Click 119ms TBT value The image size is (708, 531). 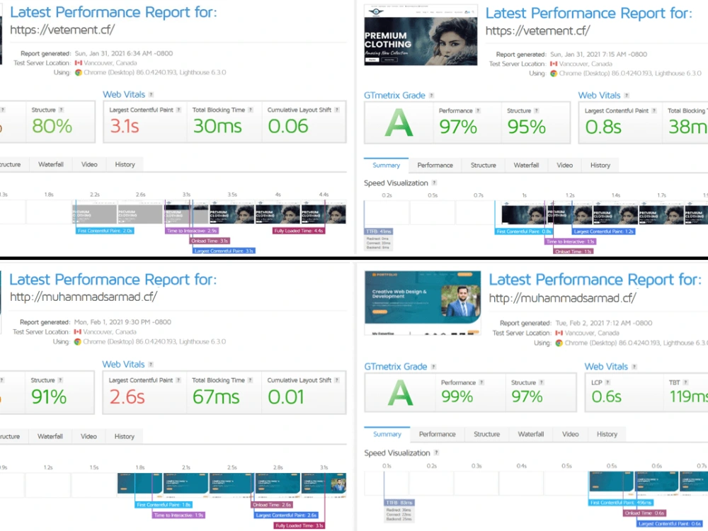[688, 396]
